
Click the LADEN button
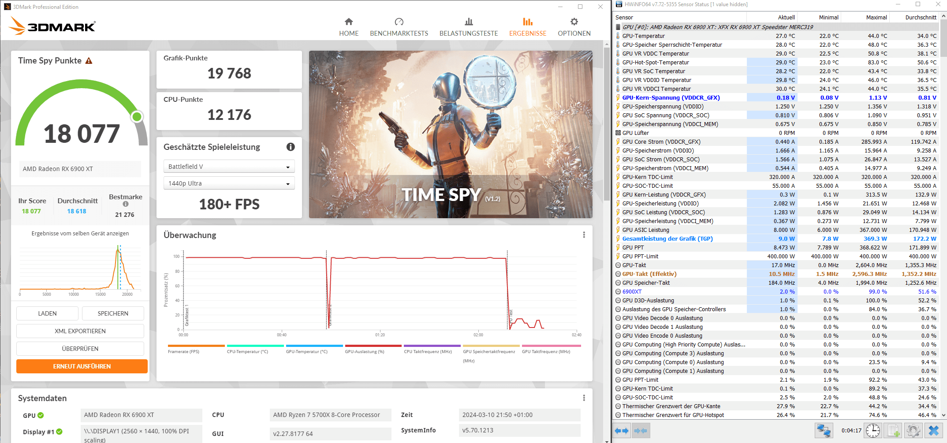[x=47, y=313]
